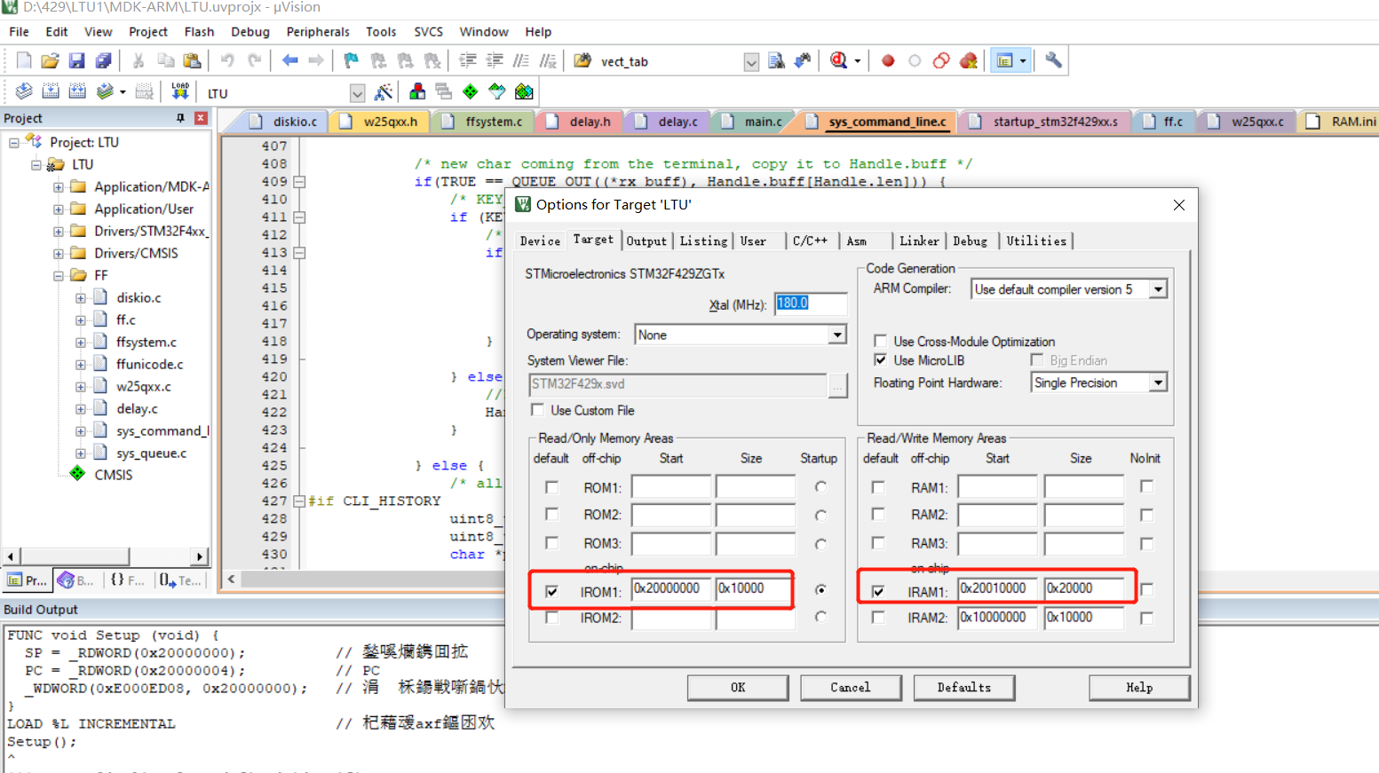Open the Flash menu
The height and width of the screenshot is (773, 1379).
[x=199, y=32]
